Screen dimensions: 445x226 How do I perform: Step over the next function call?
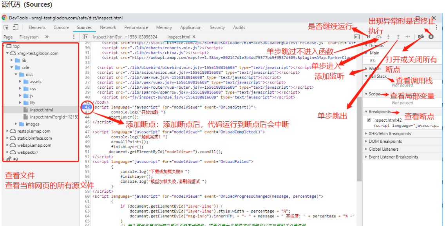point(378,36)
